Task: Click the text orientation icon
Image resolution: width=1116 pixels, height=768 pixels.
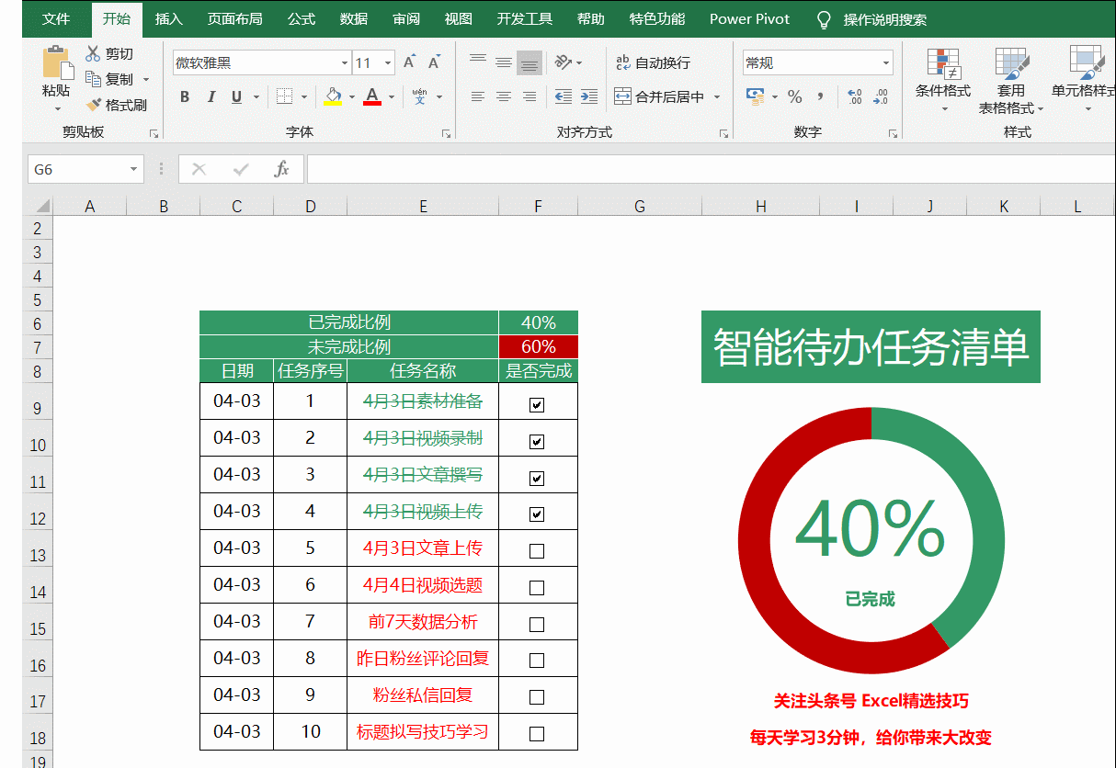Action: coord(564,62)
